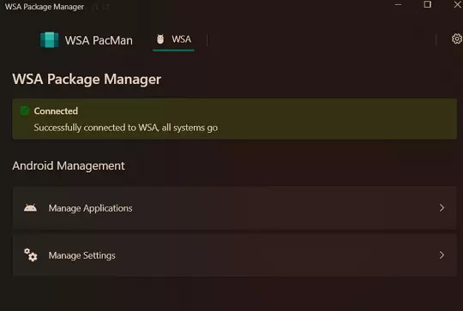Viewport: 463px width, 311px height.
Task: Open settings via the gear icon
Action: click(x=457, y=39)
